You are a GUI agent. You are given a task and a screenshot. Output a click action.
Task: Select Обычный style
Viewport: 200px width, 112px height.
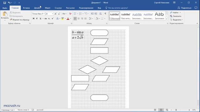click(x=115, y=16)
